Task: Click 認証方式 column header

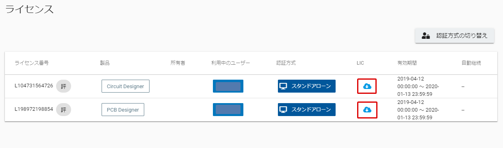Action: (286, 63)
